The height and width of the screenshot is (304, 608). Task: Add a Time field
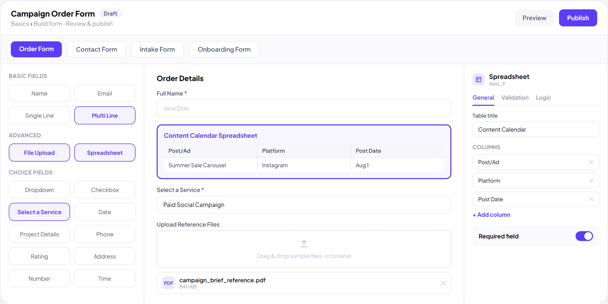[105, 279]
